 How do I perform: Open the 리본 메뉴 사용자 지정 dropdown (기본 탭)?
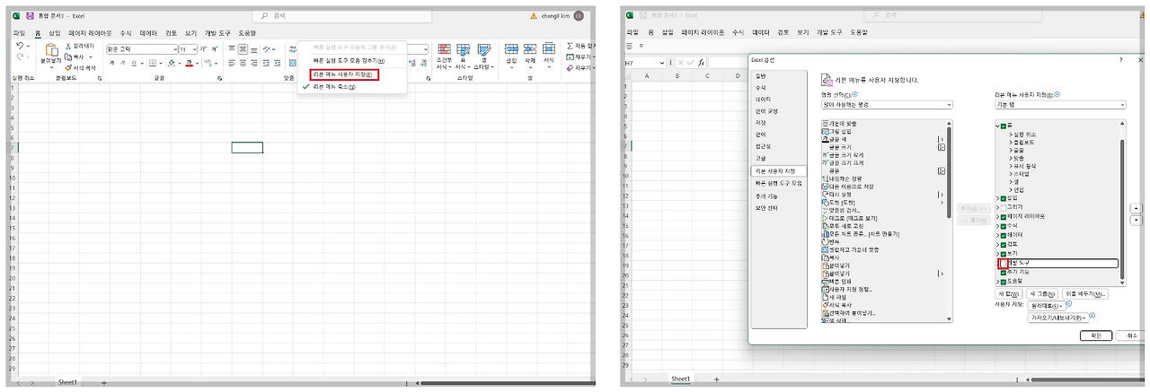[x=1059, y=105]
